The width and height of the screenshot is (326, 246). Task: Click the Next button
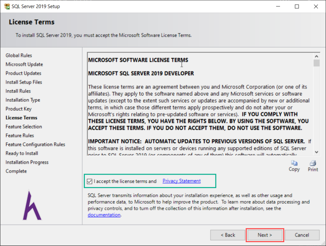[x=265, y=235]
